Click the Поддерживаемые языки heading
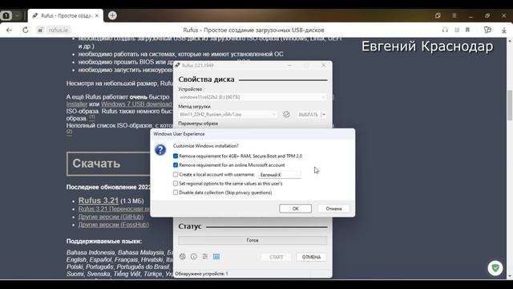Viewport: 513px width, 289px height. point(104,241)
